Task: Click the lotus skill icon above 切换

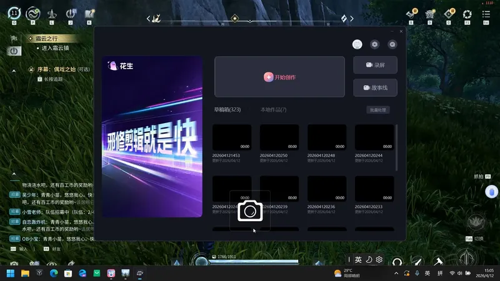Action: [x=476, y=222]
